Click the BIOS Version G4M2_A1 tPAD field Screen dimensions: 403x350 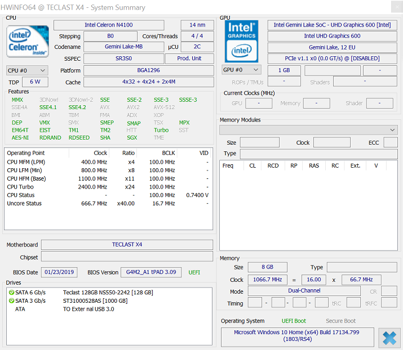pos(151,272)
